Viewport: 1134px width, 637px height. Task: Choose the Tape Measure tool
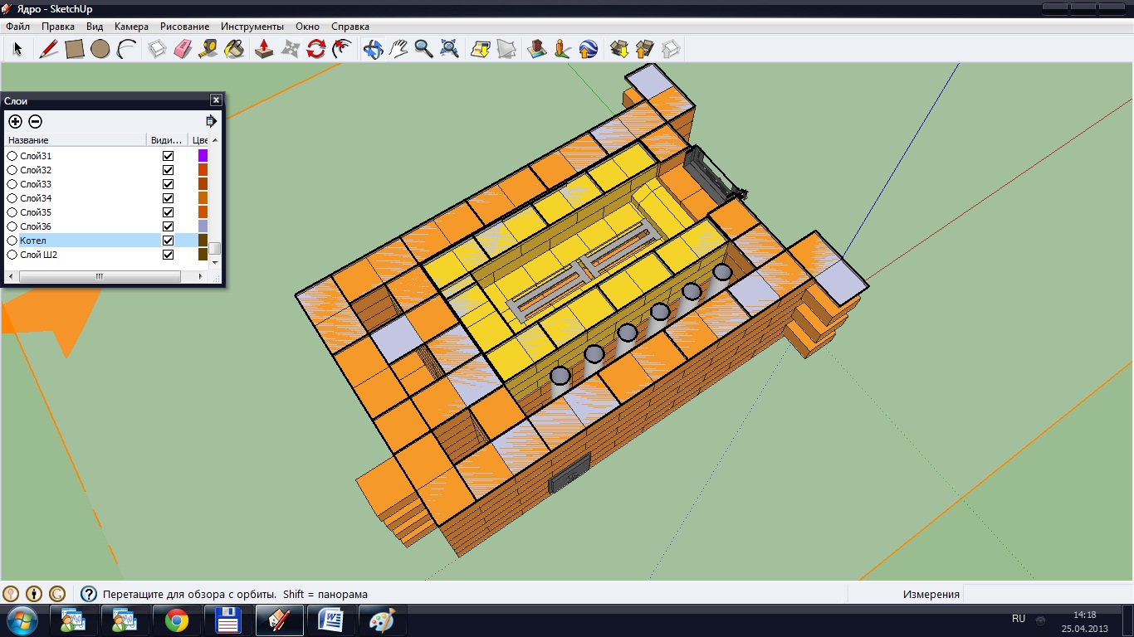coord(208,49)
